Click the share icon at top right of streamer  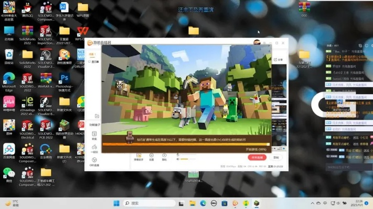click(278, 60)
